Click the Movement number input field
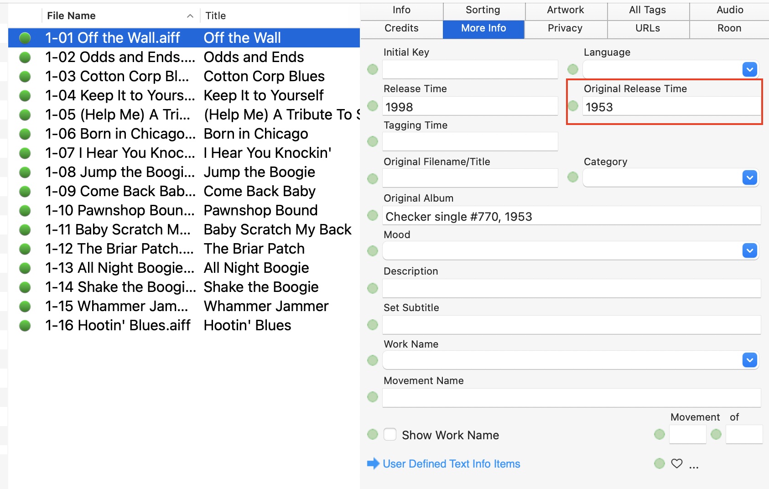769x489 pixels. click(688, 434)
